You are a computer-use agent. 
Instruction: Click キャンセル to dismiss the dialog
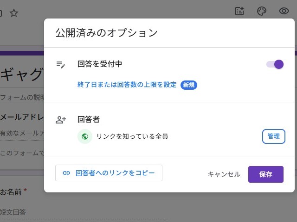224,174
